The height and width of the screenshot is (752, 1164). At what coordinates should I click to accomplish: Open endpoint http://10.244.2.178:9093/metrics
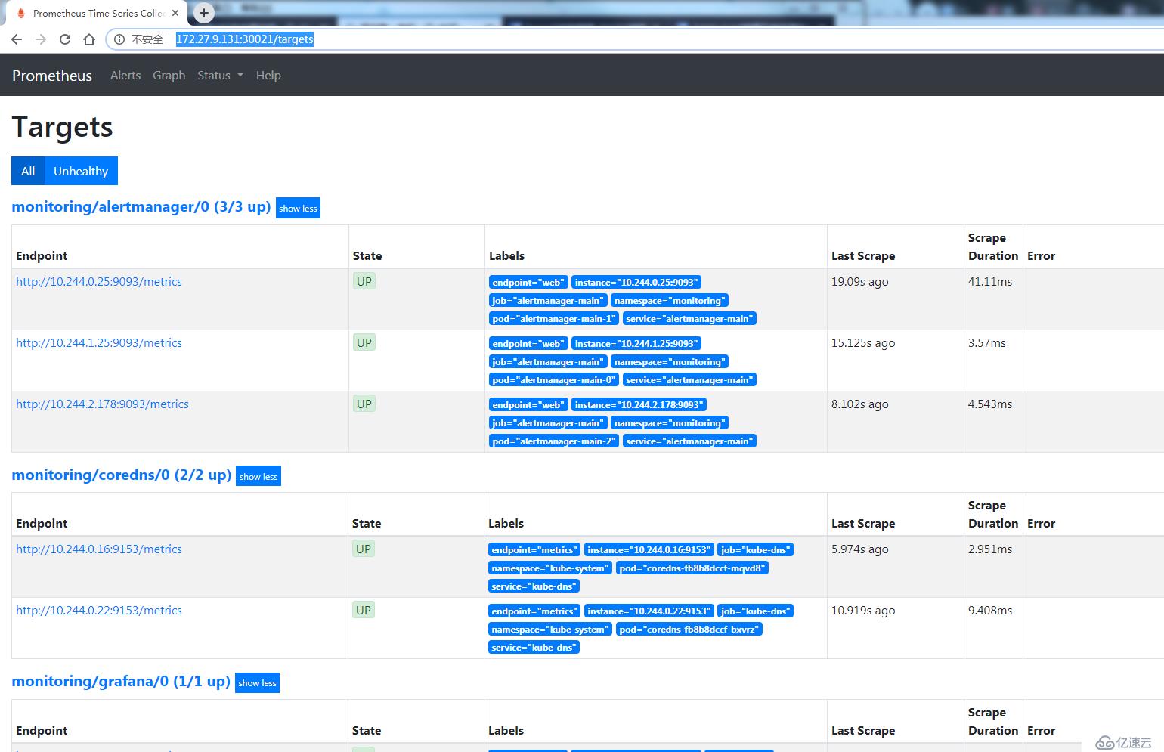click(102, 404)
